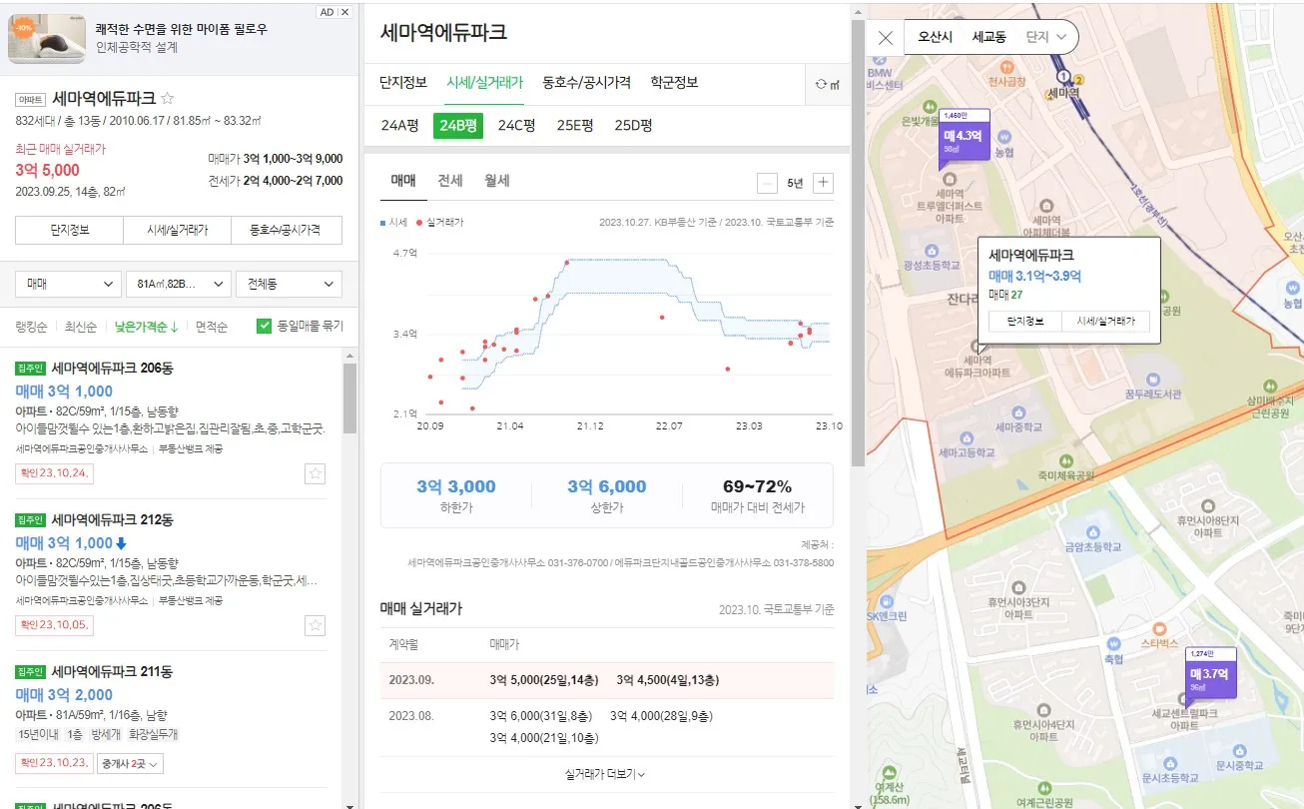Click 시세/실거래가 in map popup
Image resolution: width=1304 pixels, height=809 pixels.
(x=1105, y=322)
